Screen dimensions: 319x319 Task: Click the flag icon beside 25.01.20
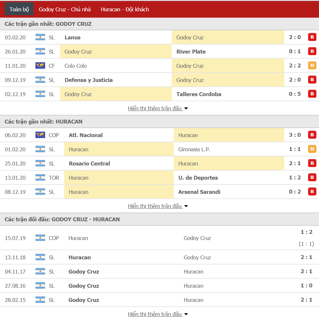(x=40, y=163)
